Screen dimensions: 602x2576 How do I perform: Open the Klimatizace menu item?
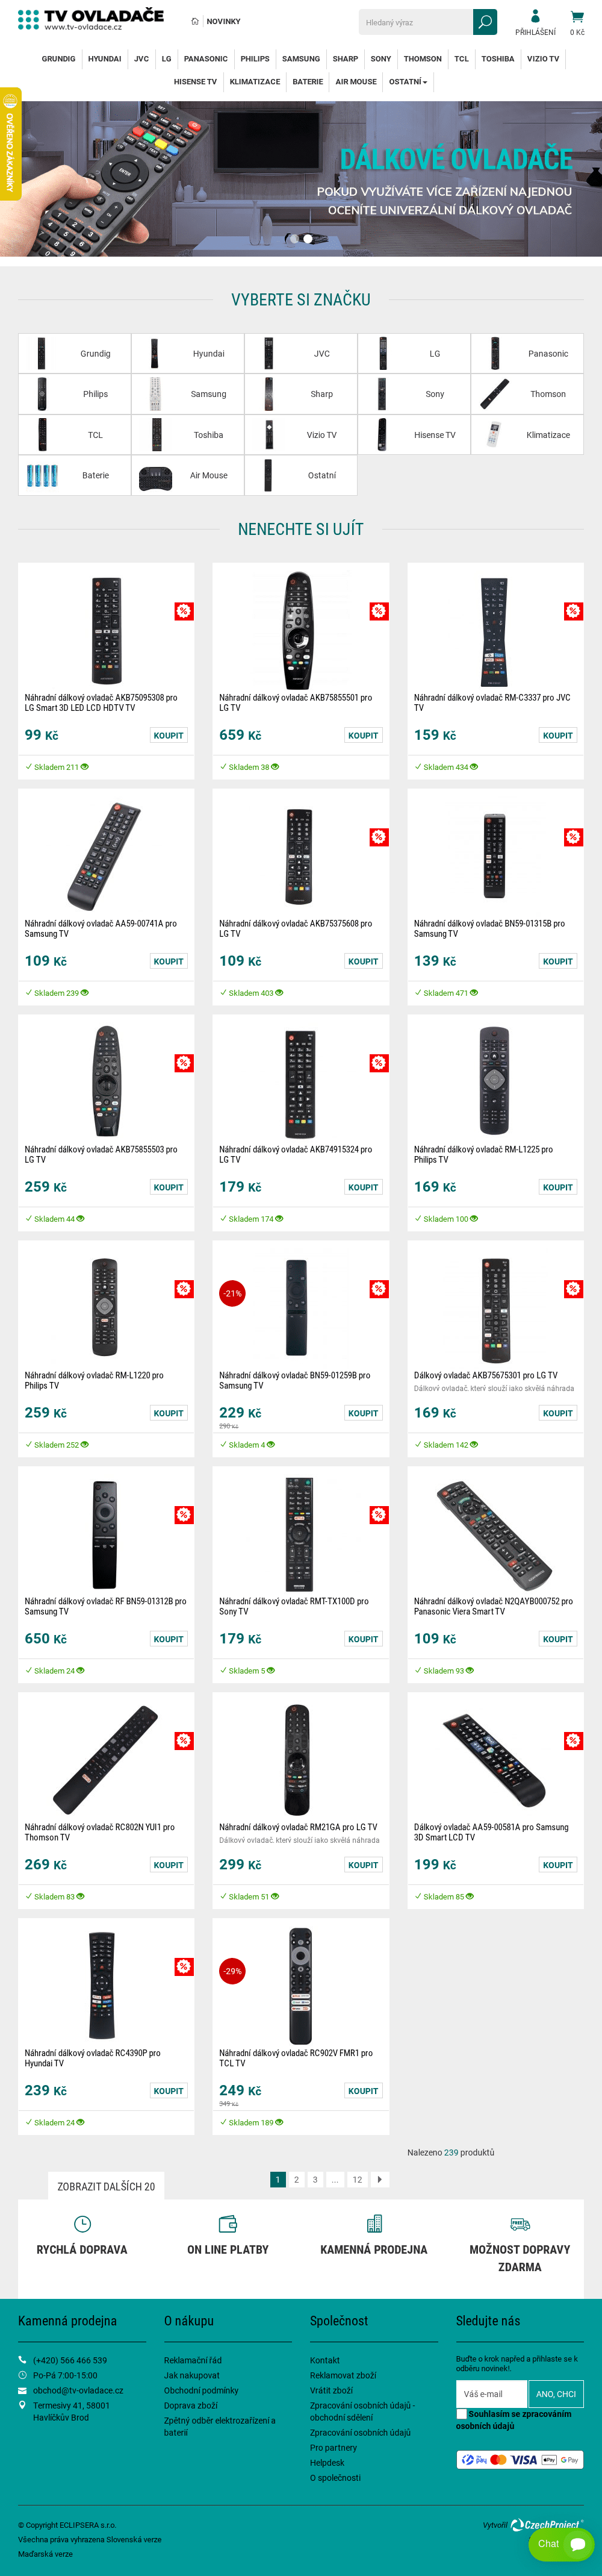tap(255, 82)
